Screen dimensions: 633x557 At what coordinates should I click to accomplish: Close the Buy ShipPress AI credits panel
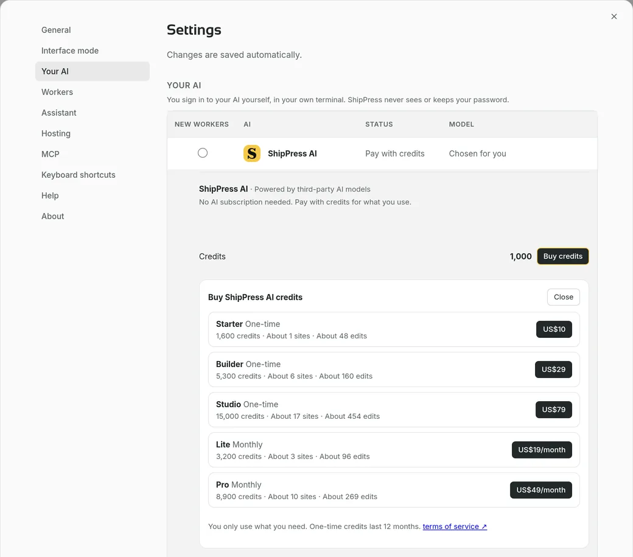563,297
